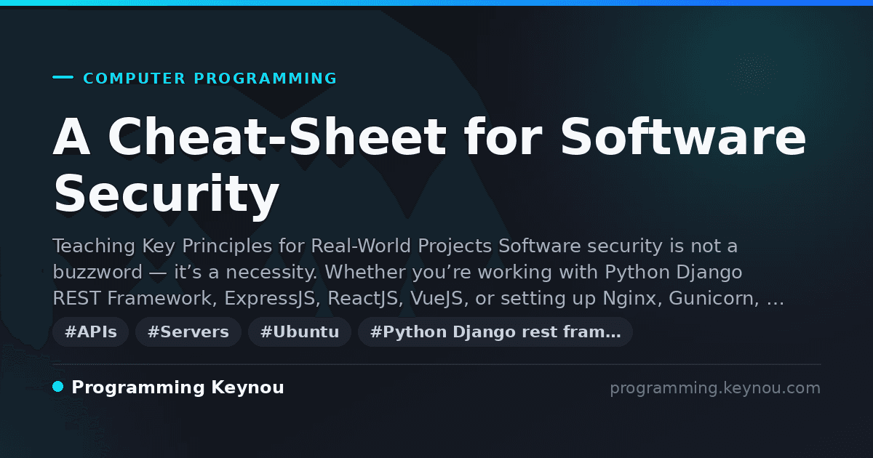Image resolution: width=873 pixels, height=458 pixels.
Task: Click the COMPUTER PROGRAMMING category label
Action: (x=210, y=79)
